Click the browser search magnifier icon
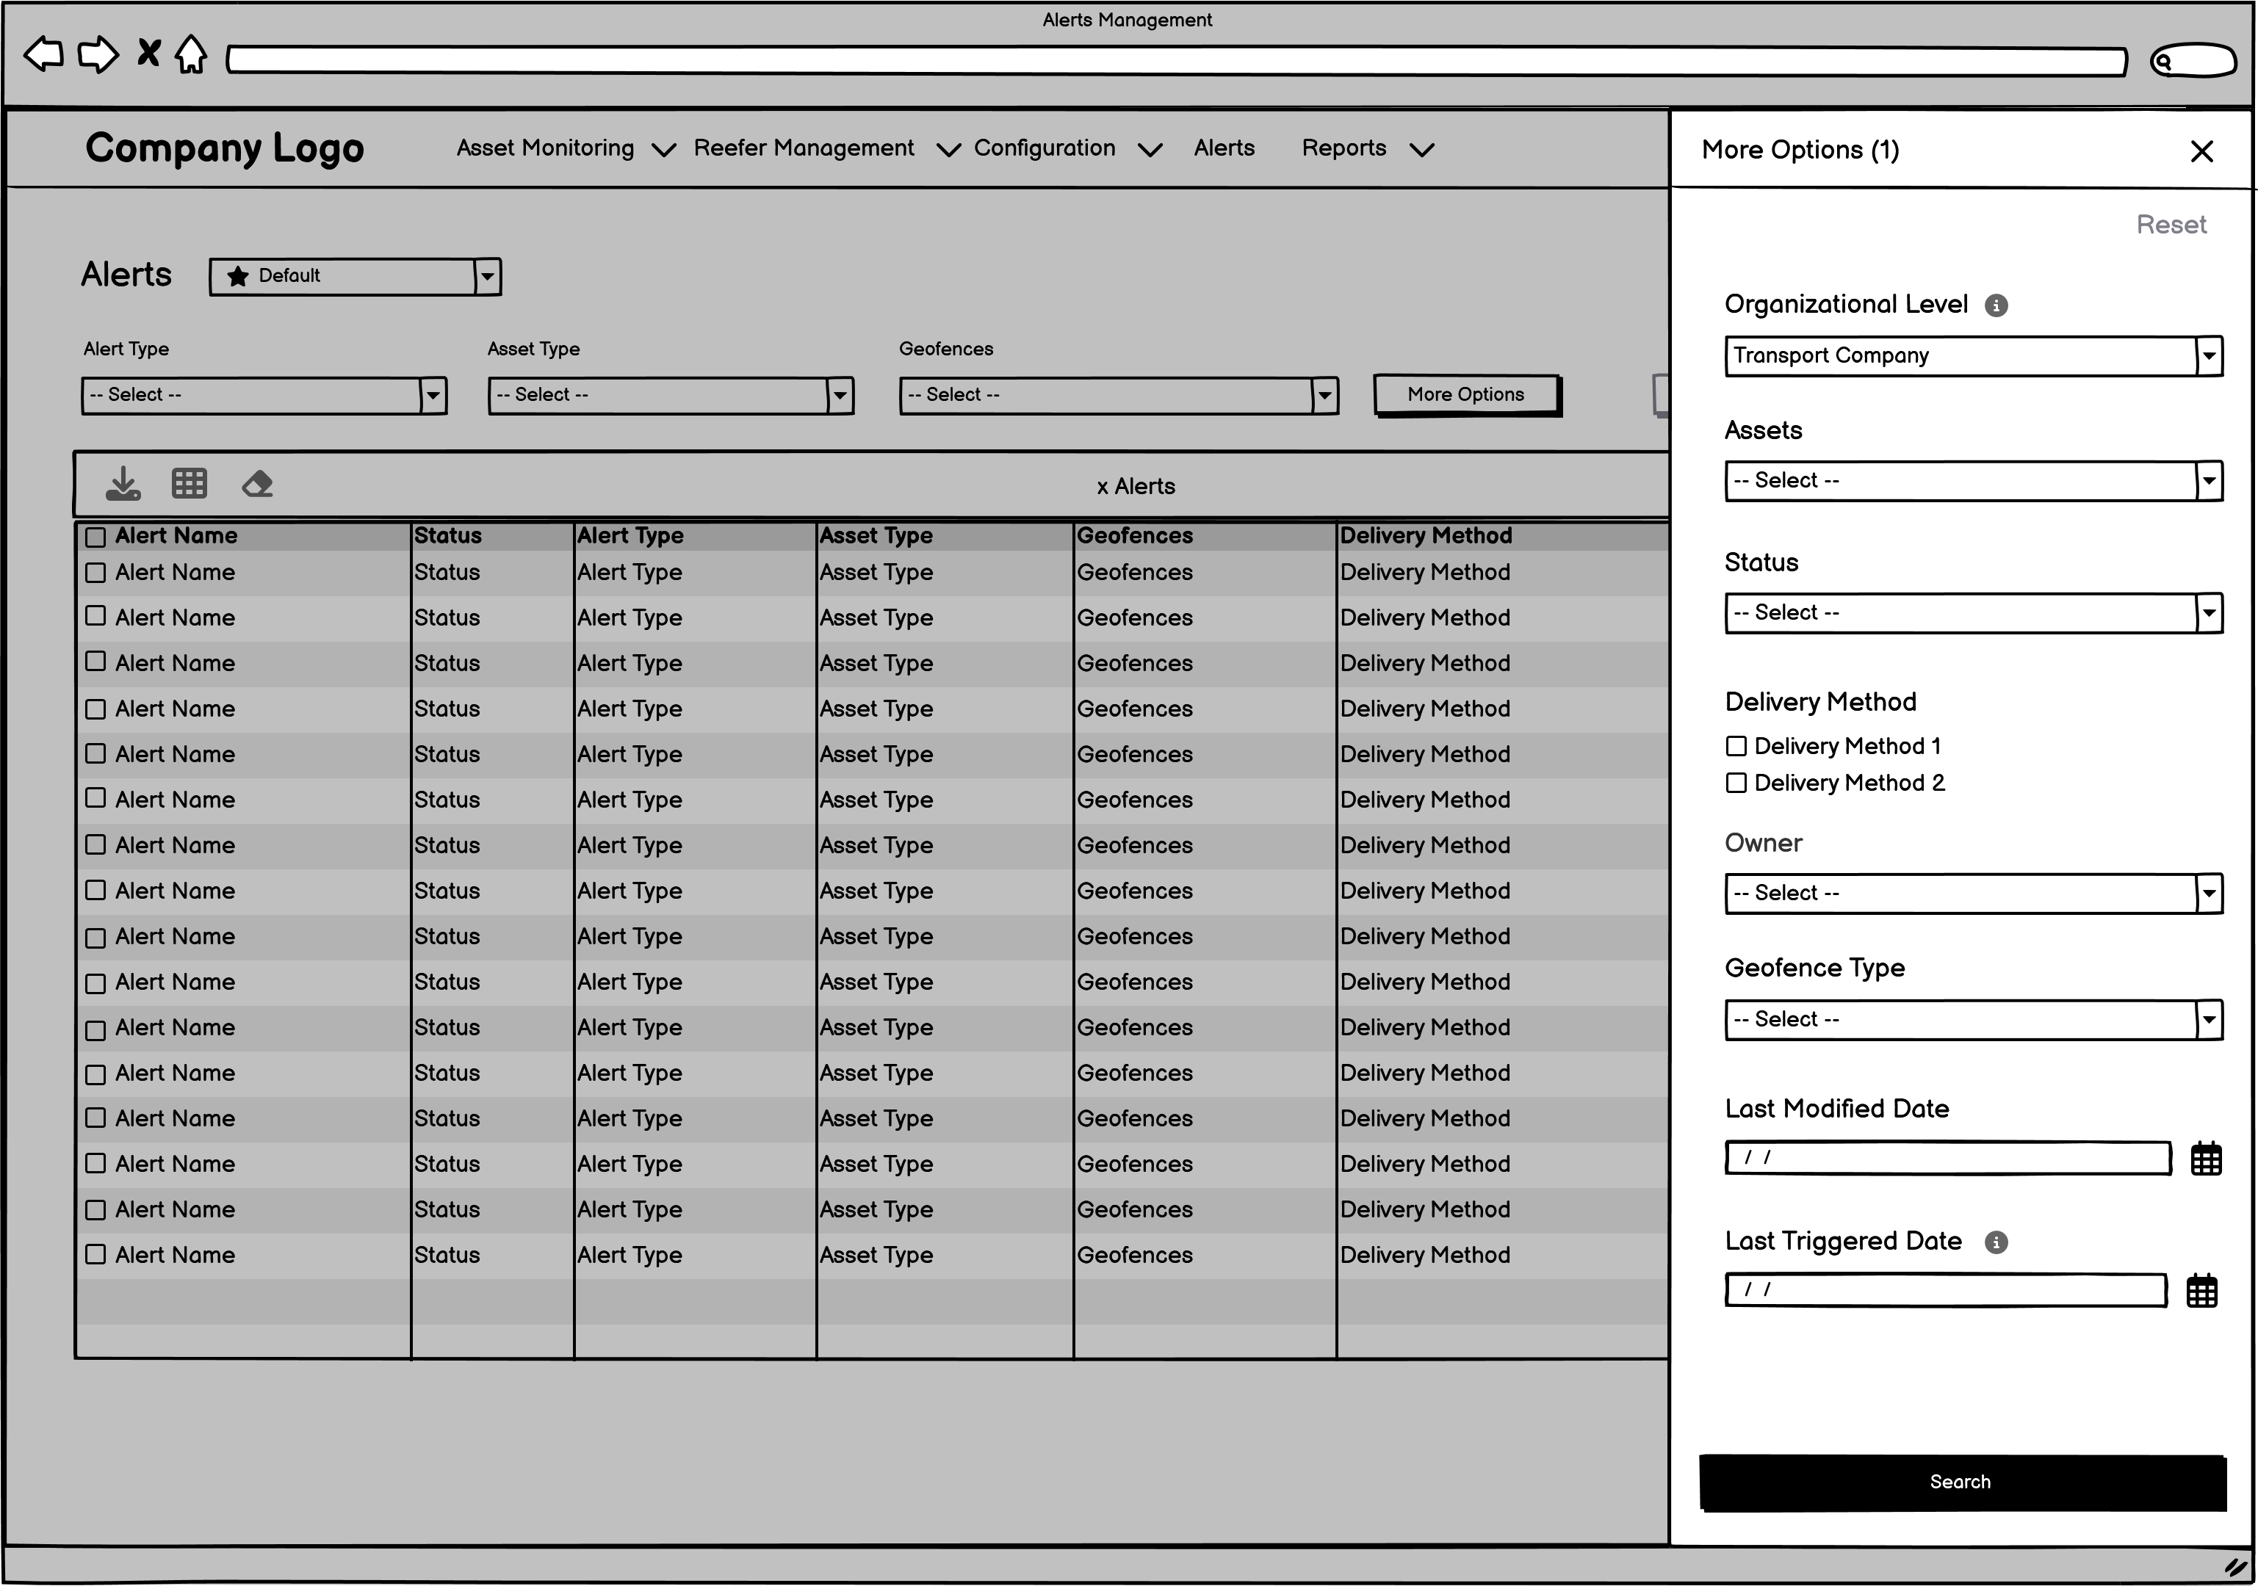 pos(2162,62)
